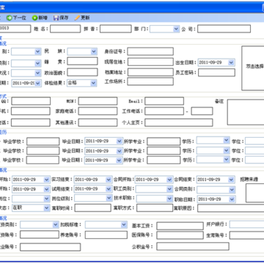The height and width of the screenshot is (264, 264).
Task: Click the 新增 add-record toolbar icon
Action: [x=35, y=18]
